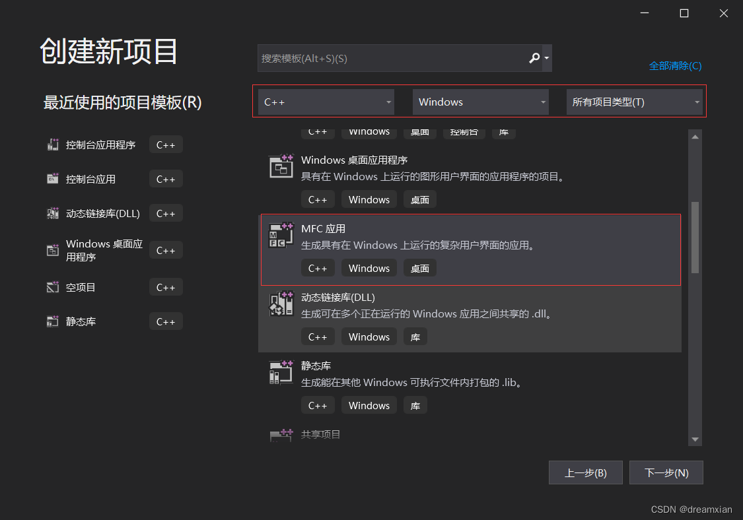
Task: Open the Windows platform dropdown
Action: pyautogui.click(x=480, y=102)
